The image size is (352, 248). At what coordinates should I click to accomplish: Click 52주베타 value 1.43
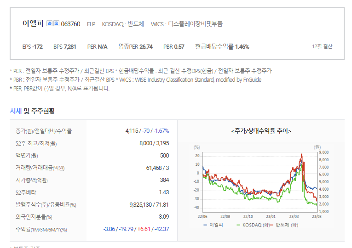pyautogui.click(x=164, y=192)
